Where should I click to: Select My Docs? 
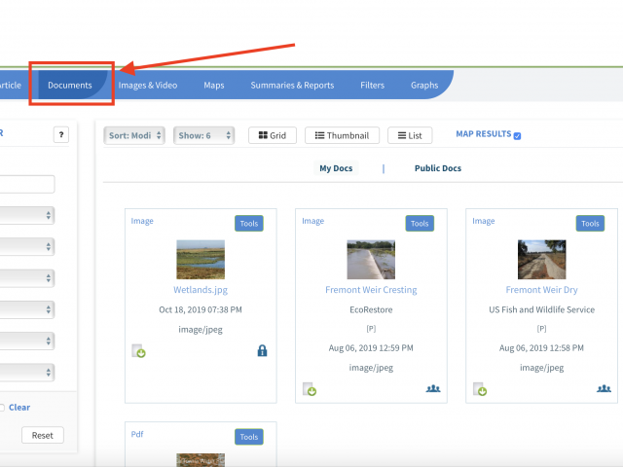click(x=336, y=168)
